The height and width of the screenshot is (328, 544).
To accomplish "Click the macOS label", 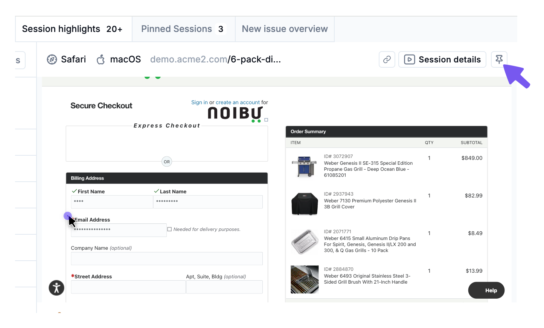I will (125, 59).
